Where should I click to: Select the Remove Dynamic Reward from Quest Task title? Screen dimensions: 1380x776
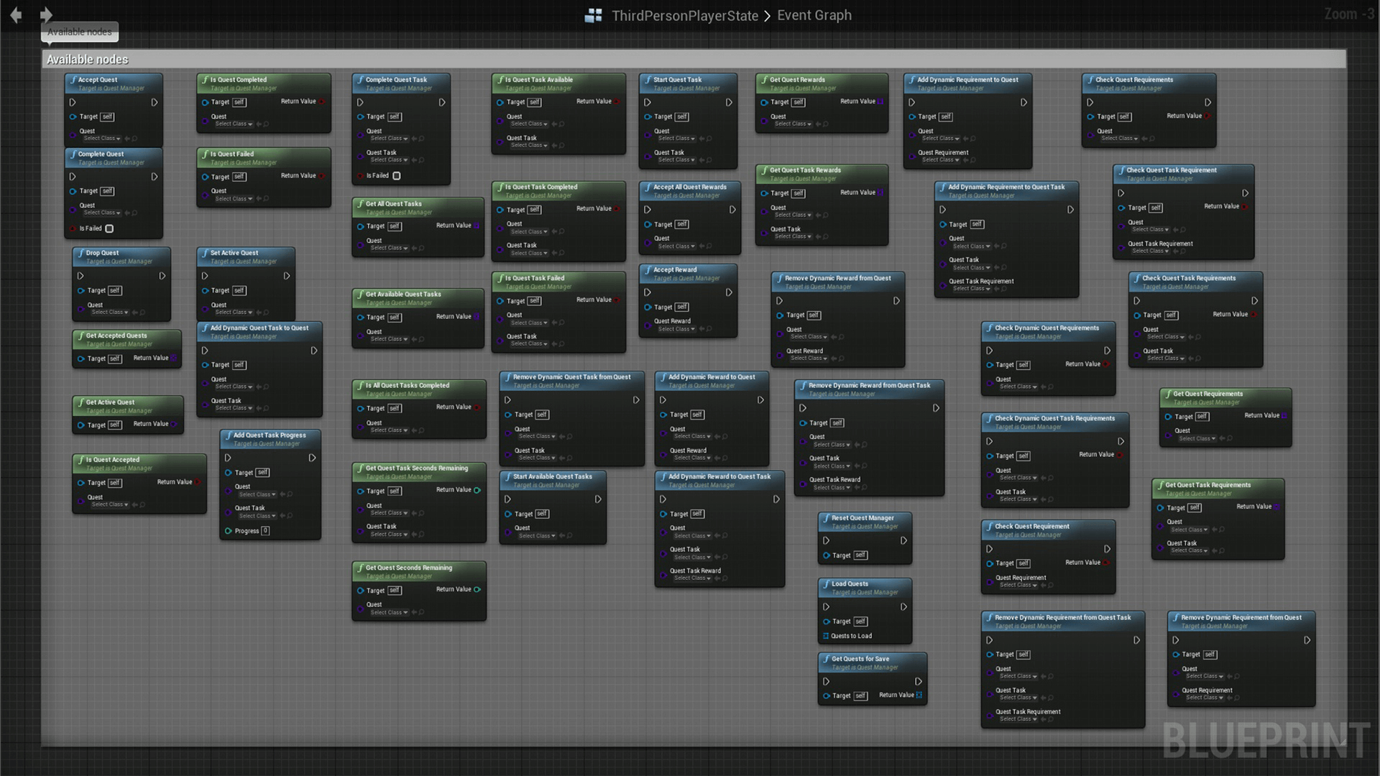pos(869,385)
